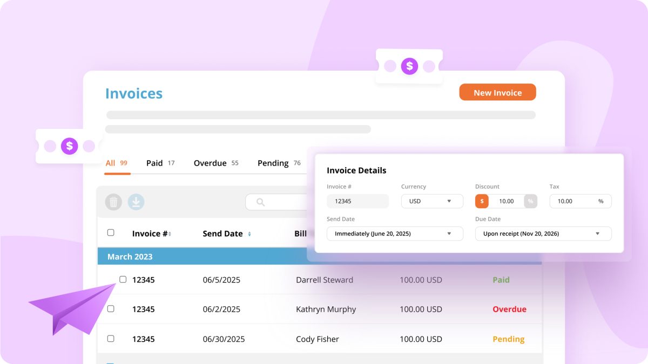Check the Kathryn Murphy invoice row
This screenshot has height=364, width=648.
coord(111,309)
